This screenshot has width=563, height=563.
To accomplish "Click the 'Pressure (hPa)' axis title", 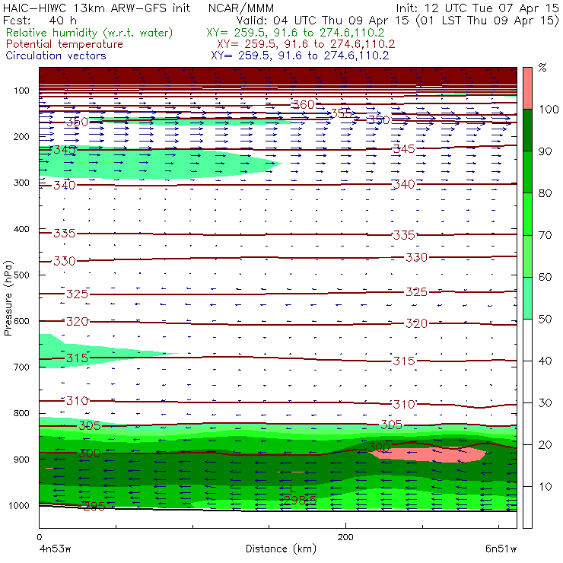I will [8, 298].
